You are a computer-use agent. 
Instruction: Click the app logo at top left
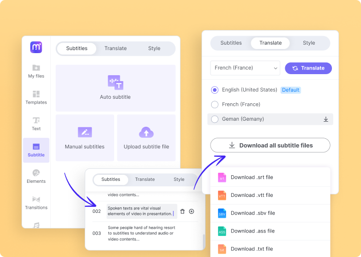click(36, 47)
